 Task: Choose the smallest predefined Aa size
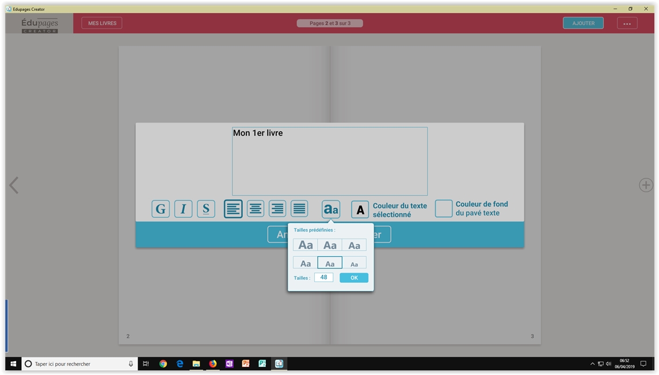point(354,264)
